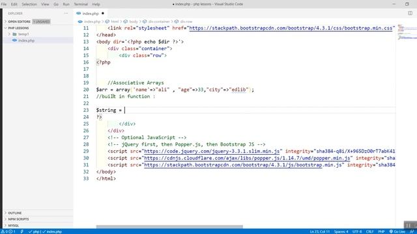The width and height of the screenshot is (417, 234).
Task: Open the Edit menu
Action: click(x=14, y=5)
